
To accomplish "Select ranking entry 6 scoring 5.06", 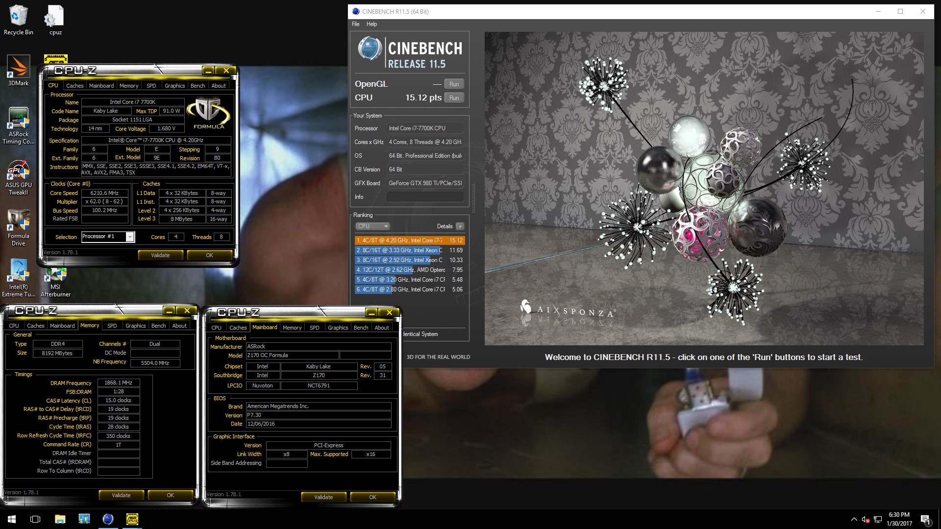I will [410, 289].
